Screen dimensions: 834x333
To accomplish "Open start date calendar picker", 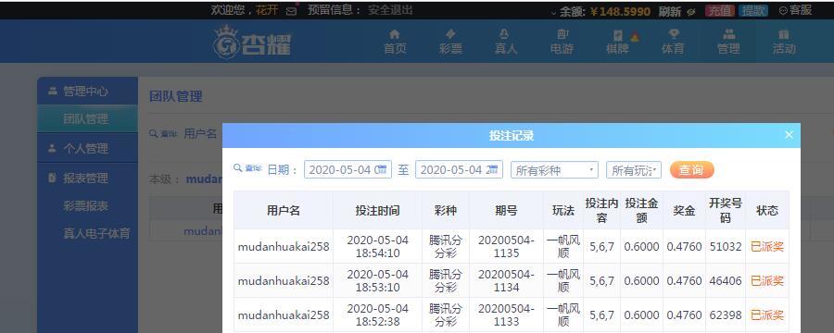I will pos(382,169).
